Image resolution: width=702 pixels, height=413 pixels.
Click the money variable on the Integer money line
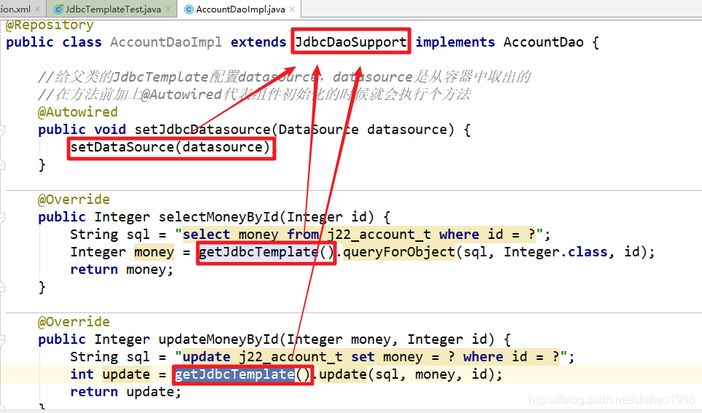154,252
